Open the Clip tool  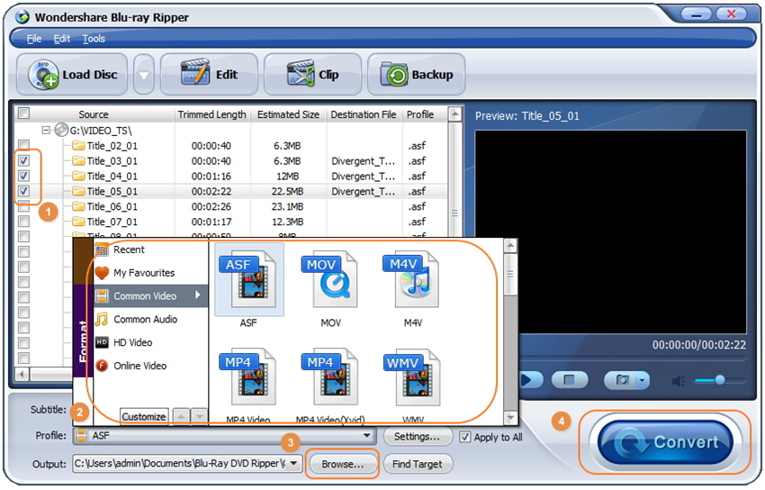click(x=312, y=75)
